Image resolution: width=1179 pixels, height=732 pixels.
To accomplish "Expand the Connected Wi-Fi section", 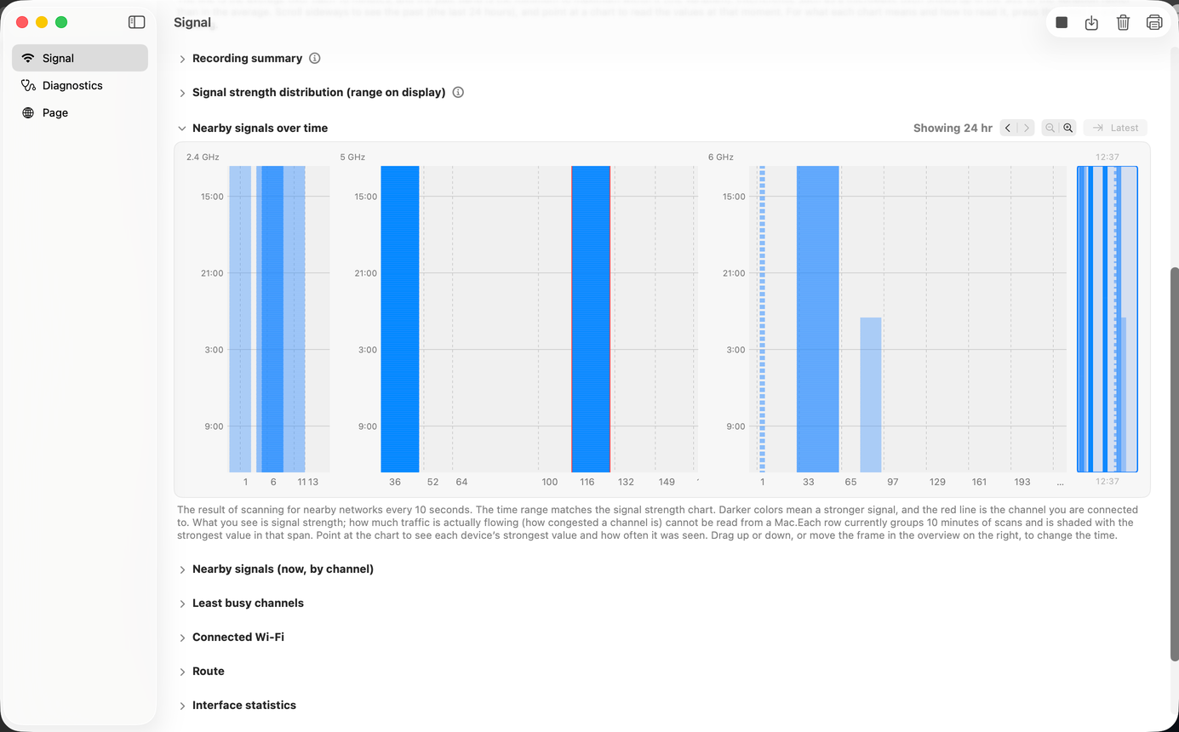I will (182, 638).
